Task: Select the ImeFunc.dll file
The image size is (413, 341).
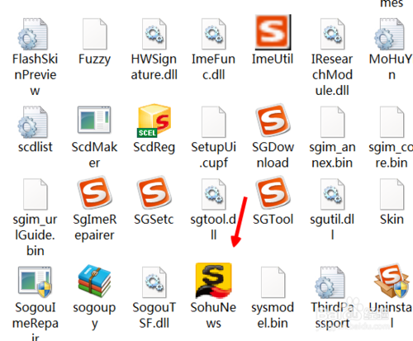Action: click(214, 34)
